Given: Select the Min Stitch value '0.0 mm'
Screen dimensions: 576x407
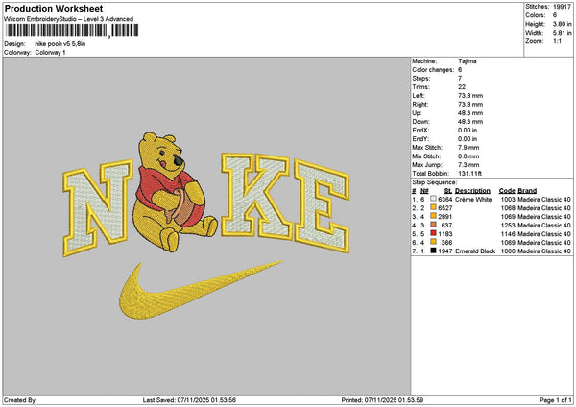Looking at the screenshot, I should pyautogui.click(x=468, y=156).
